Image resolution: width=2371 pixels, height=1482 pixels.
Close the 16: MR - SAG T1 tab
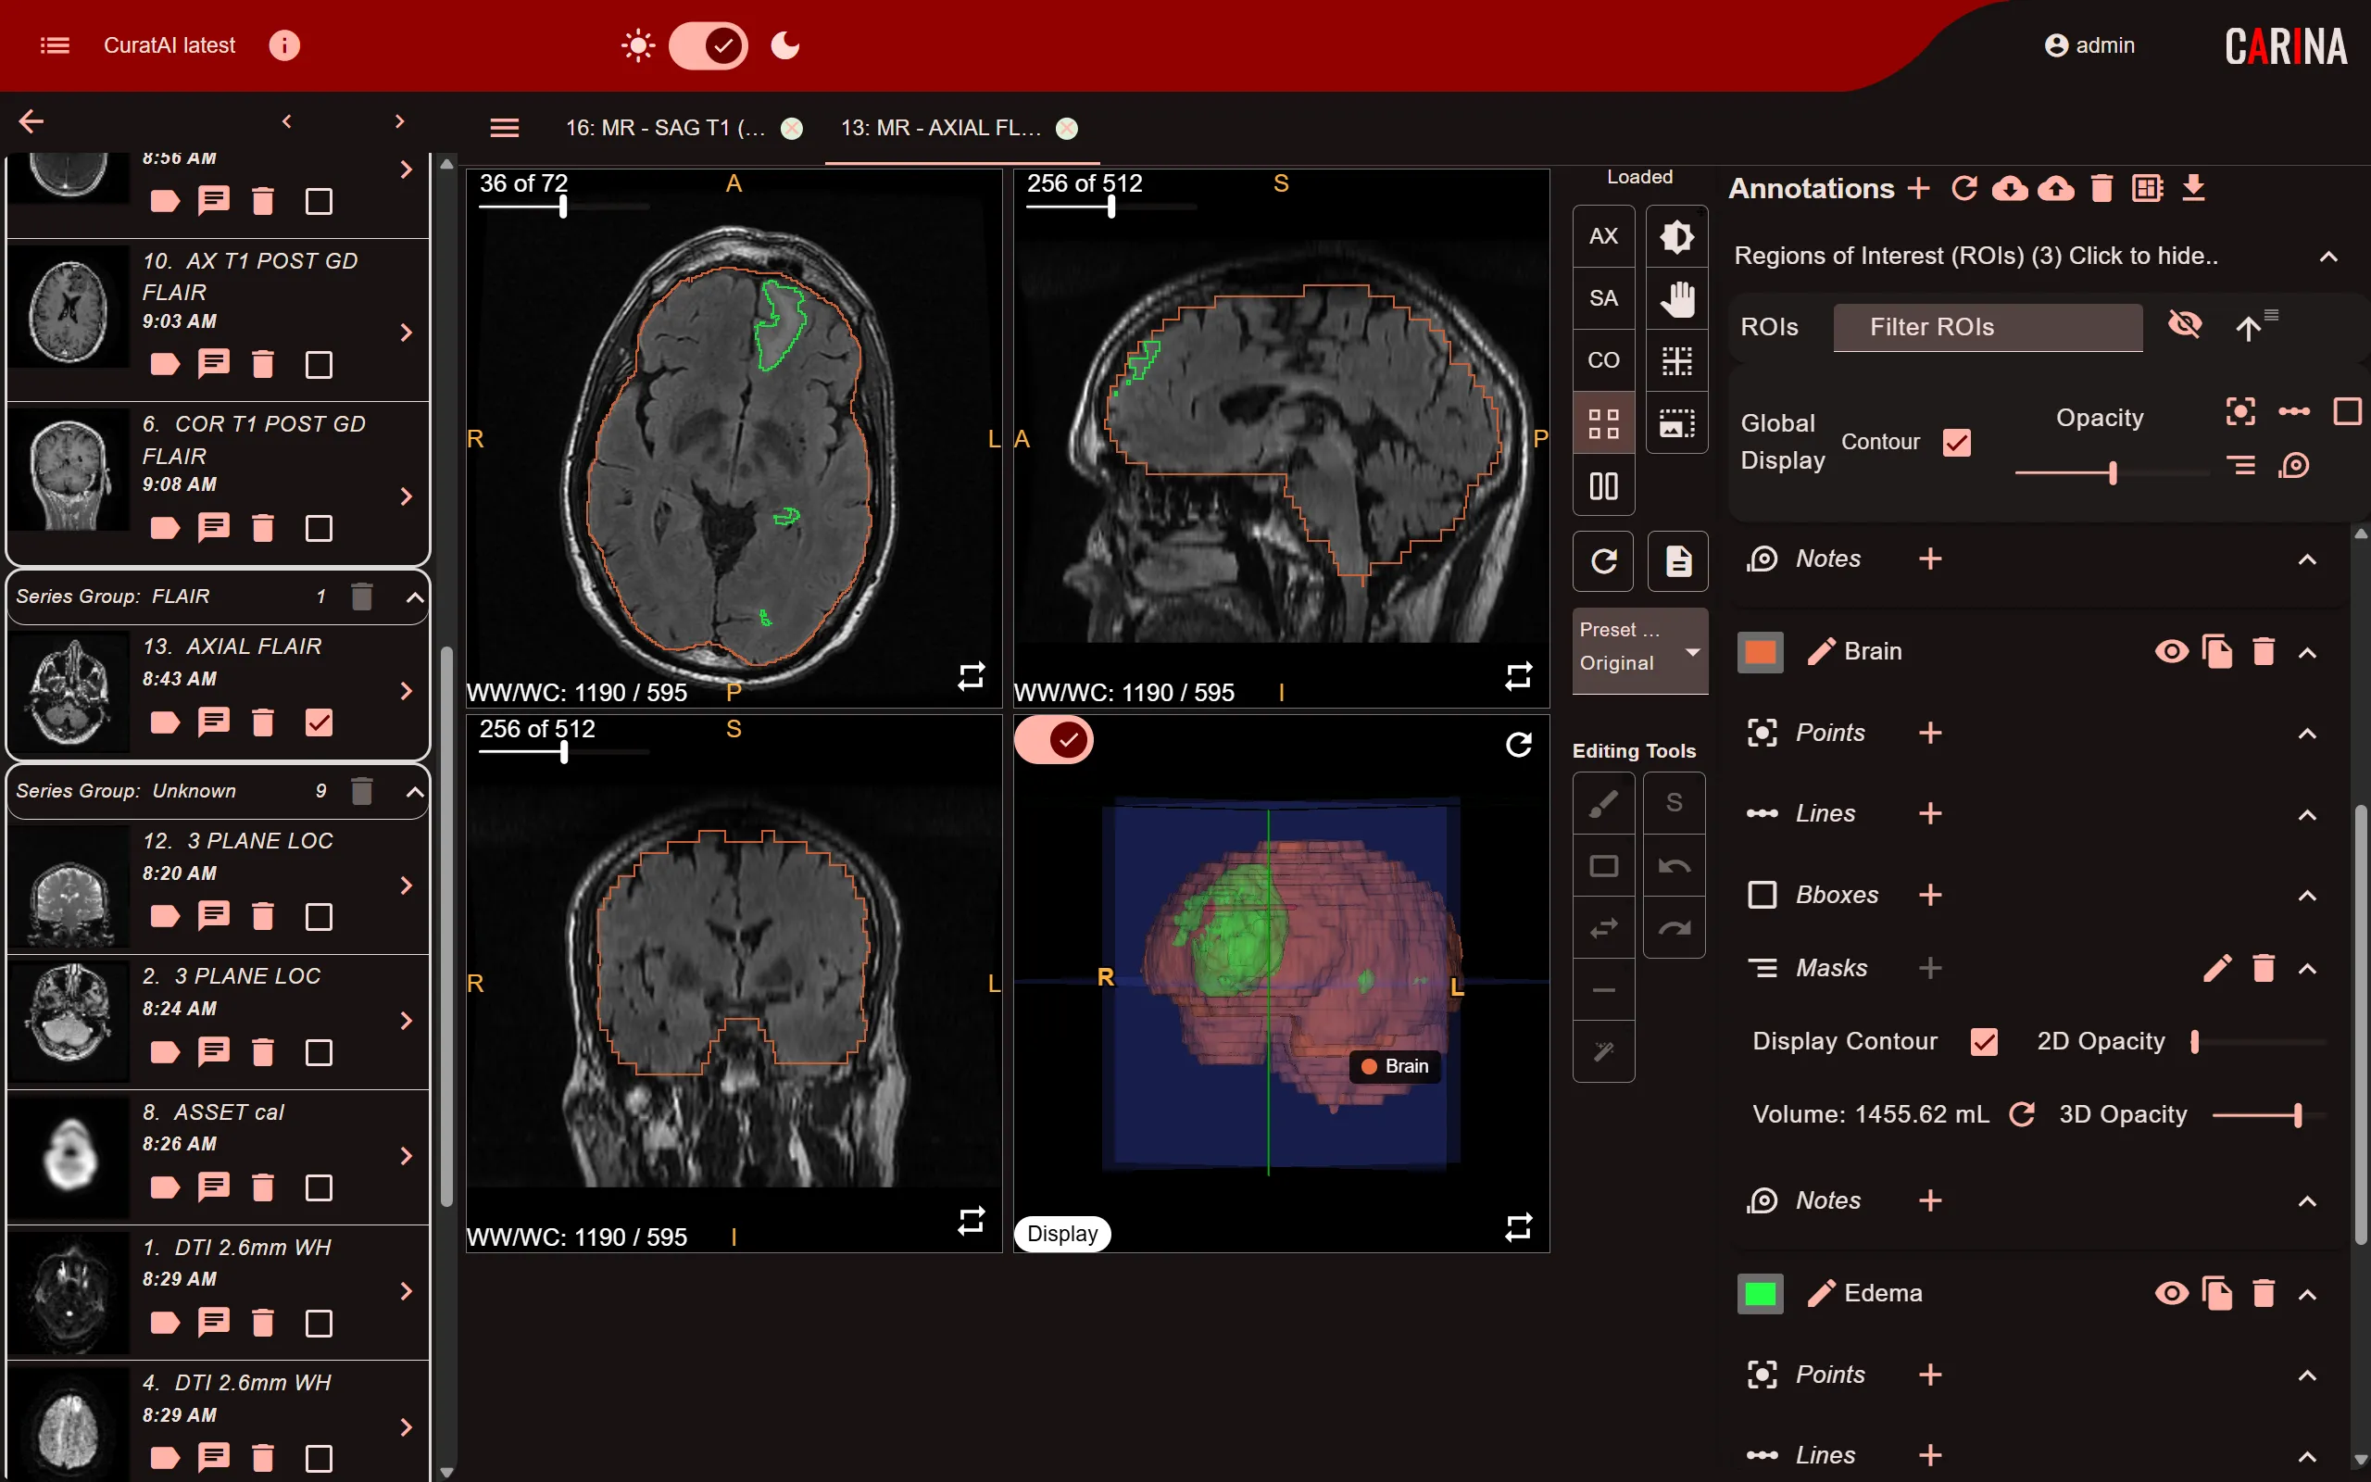coord(792,129)
